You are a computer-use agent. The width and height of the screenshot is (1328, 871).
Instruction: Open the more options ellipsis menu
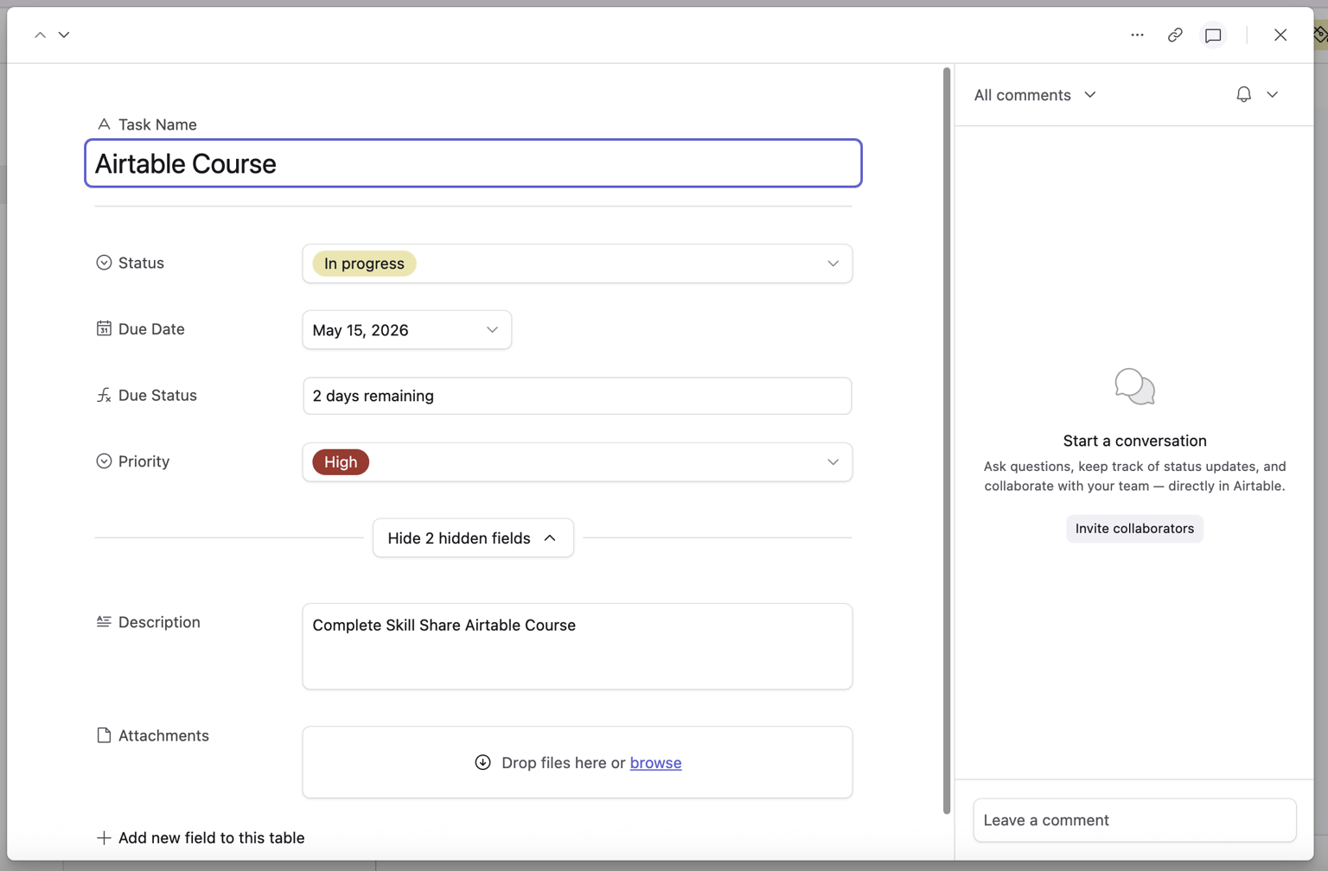pos(1137,35)
